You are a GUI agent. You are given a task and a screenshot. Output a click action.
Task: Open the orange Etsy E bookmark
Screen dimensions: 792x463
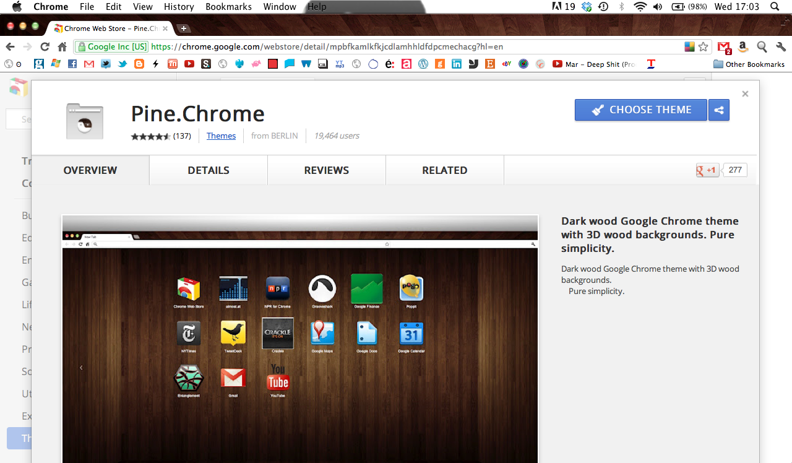[490, 64]
